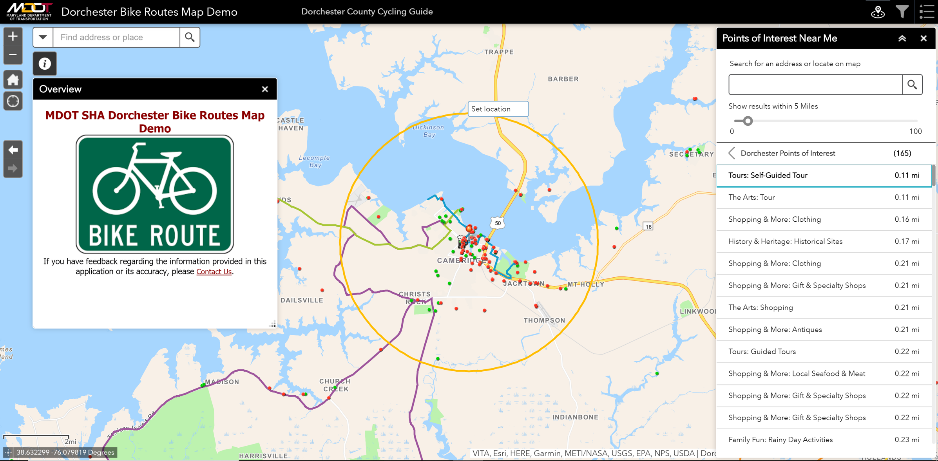Zoom in on the map
The width and height of the screenshot is (938, 461).
point(13,36)
